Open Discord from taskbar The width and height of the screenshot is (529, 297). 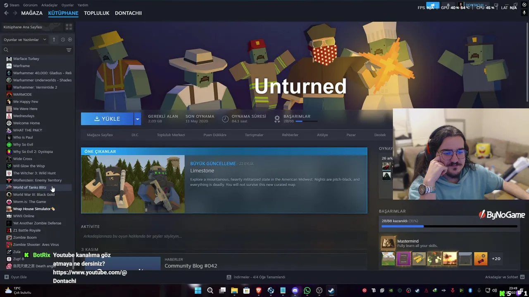pyautogui.click(x=295, y=291)
